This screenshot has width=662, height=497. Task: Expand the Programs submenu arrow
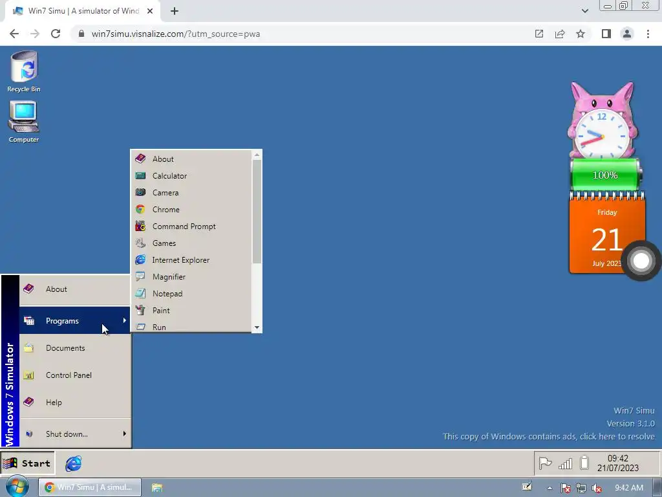(124, 320)
